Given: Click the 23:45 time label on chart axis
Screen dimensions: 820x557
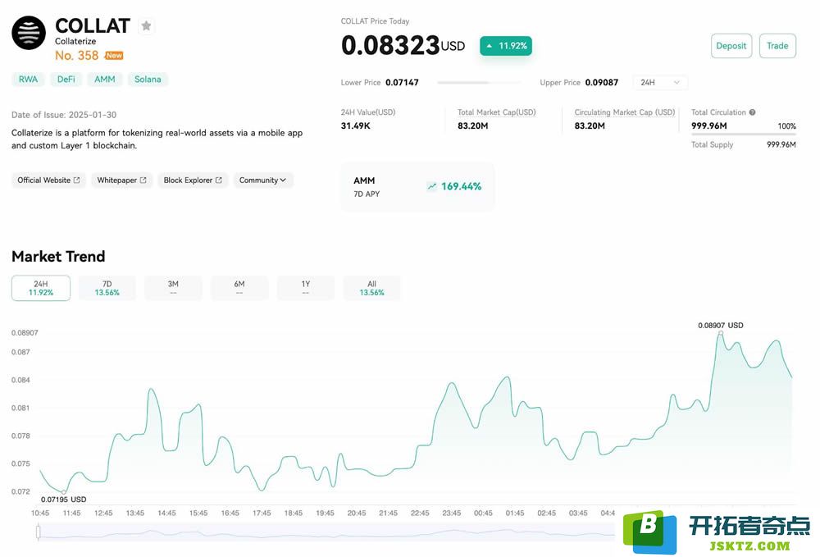Looking at the screenshot, I should point(452,513).
